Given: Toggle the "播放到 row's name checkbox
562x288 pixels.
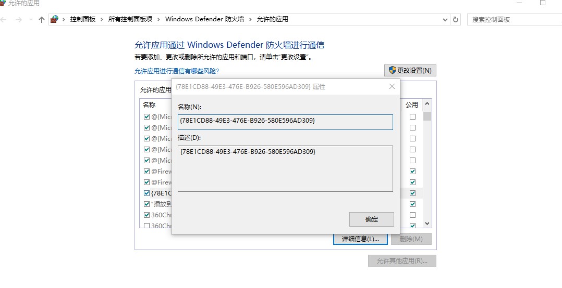Looking at the screenshot, I should (x=146, y=204).
